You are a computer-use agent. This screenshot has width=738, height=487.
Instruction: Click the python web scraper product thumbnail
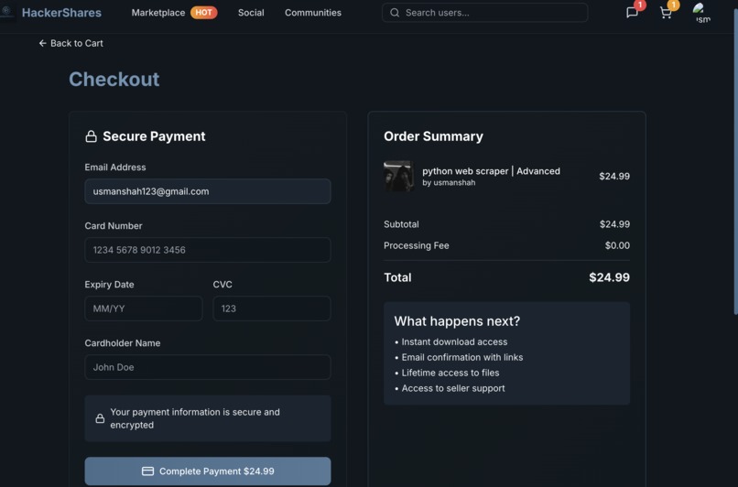pyautogui.click(x=398, y=176)
